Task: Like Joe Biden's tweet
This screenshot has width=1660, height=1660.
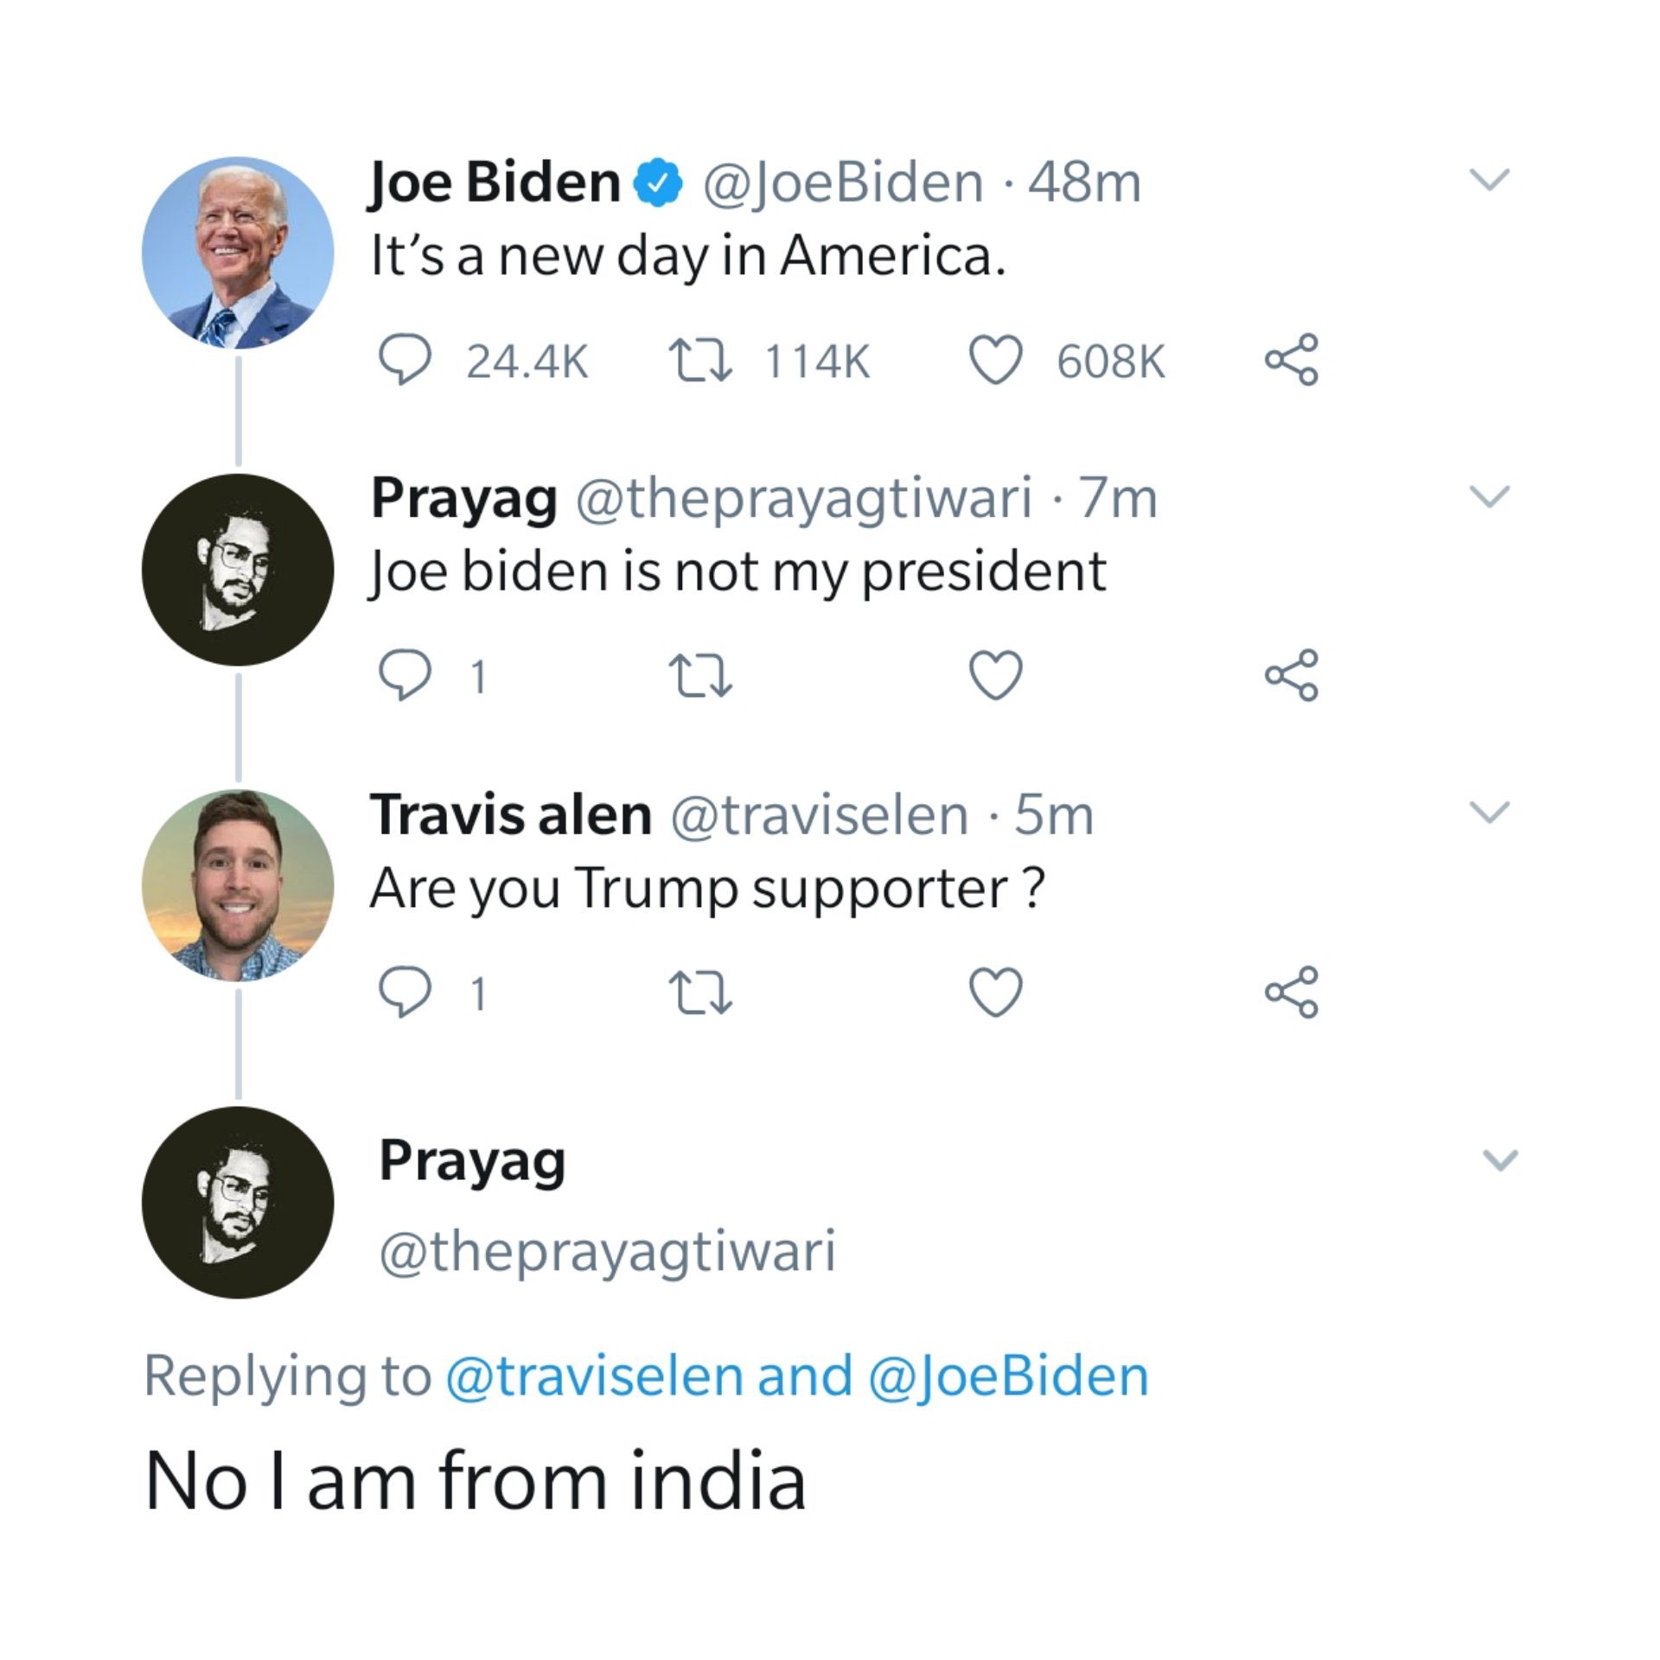Action: coord(996,360)
